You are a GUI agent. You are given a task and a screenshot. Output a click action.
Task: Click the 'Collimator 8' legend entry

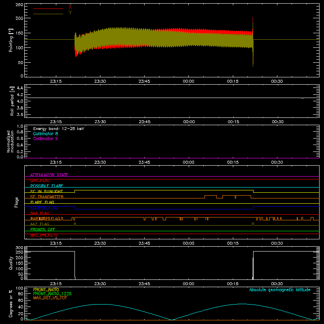pyautogui.click(x=45, y=134)
